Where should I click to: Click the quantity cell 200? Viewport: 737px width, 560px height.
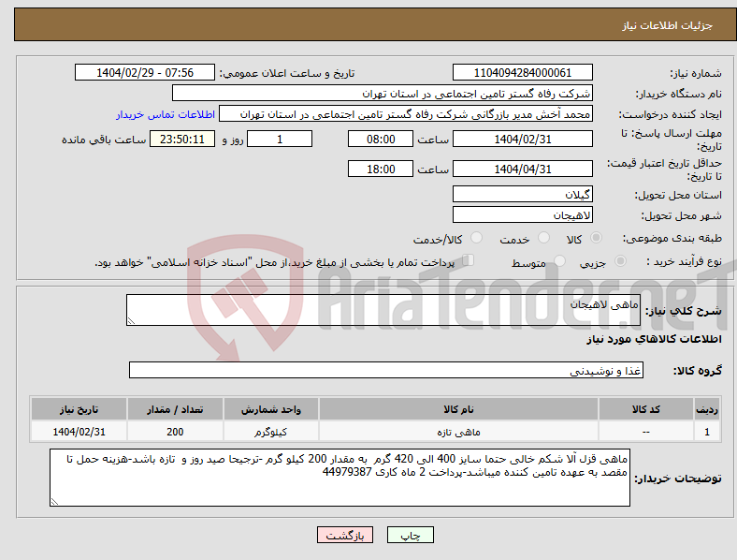pos(175,432)
